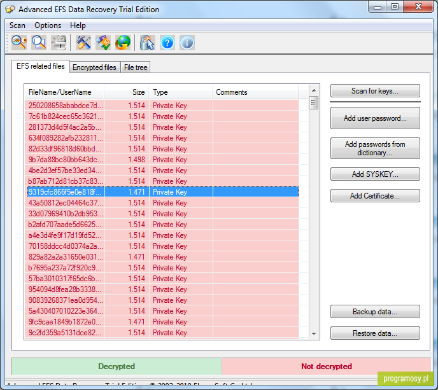Viewport: 438px width, 390px height.
Task: Sort by the FileName/UserName column header
Action: click(64, 92)
